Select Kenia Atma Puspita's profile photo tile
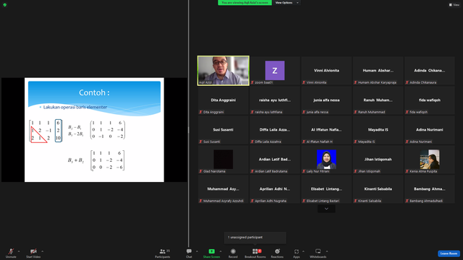Viewport: 463px width, 260px height. coord(429,160)
